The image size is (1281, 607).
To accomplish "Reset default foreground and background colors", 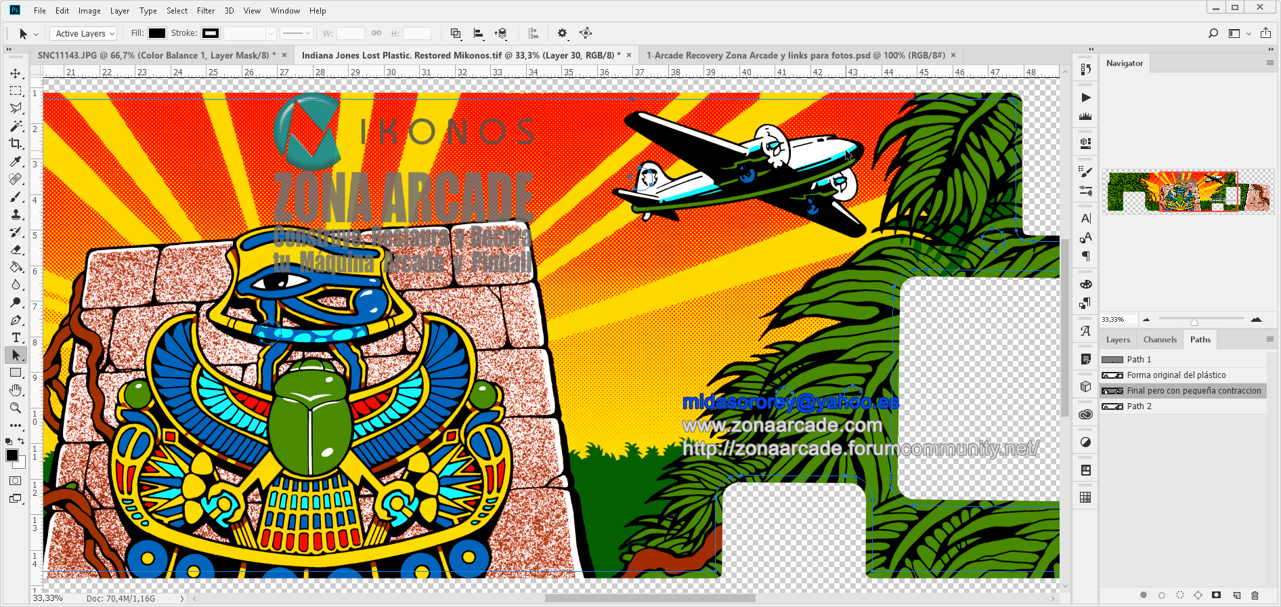I will click(9, 441).
